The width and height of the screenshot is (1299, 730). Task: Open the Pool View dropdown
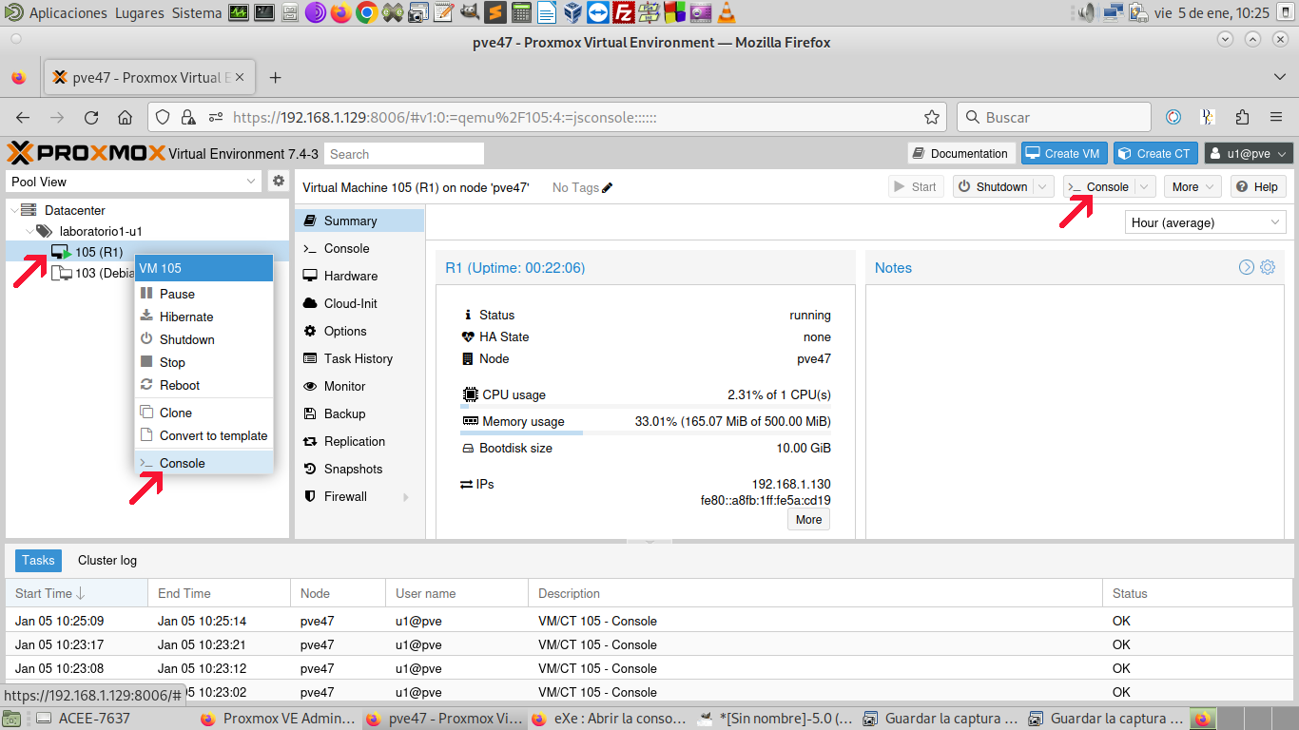pos(133,182)
